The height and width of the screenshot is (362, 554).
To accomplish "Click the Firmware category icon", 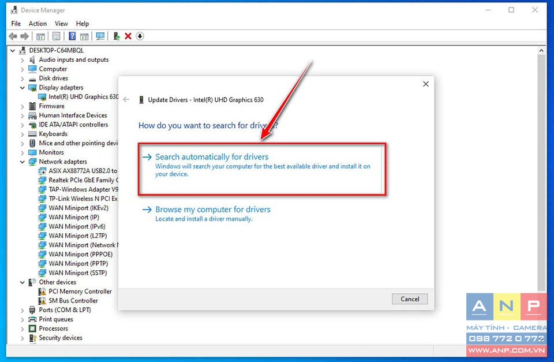I will pyautogui.click(x=32, y=106).
